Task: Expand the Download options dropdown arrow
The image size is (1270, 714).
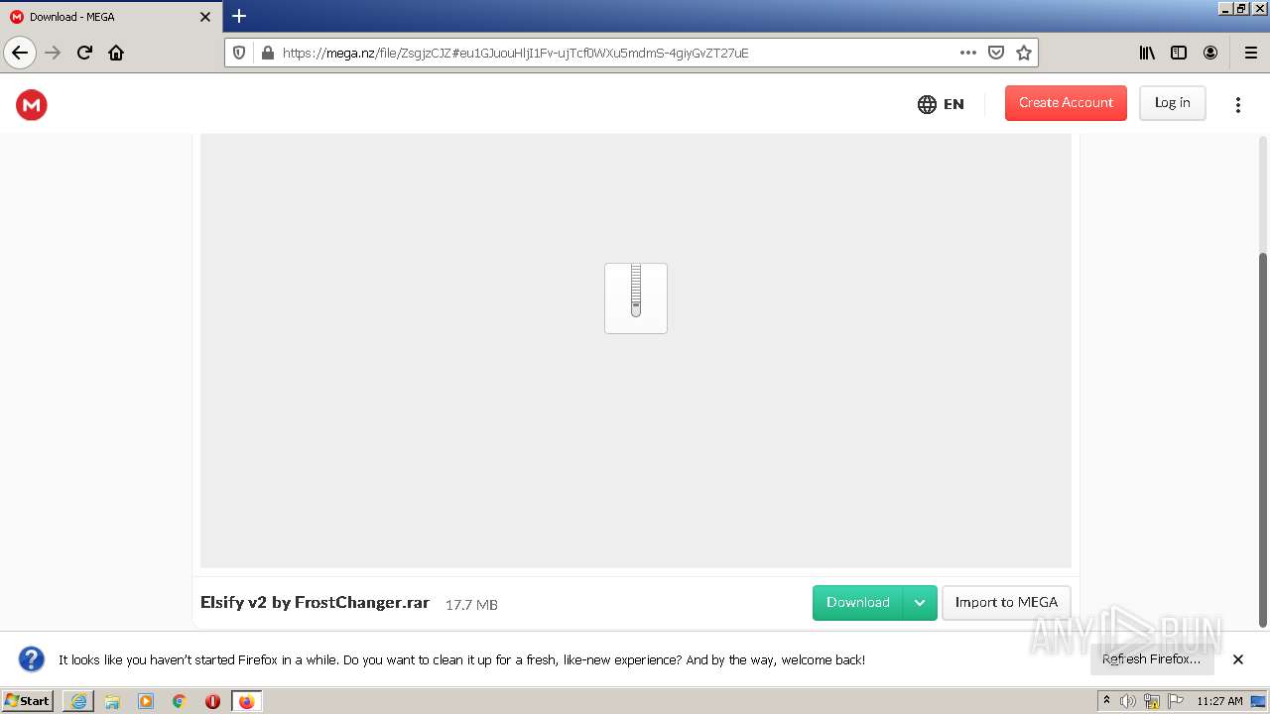Action: 920,602
